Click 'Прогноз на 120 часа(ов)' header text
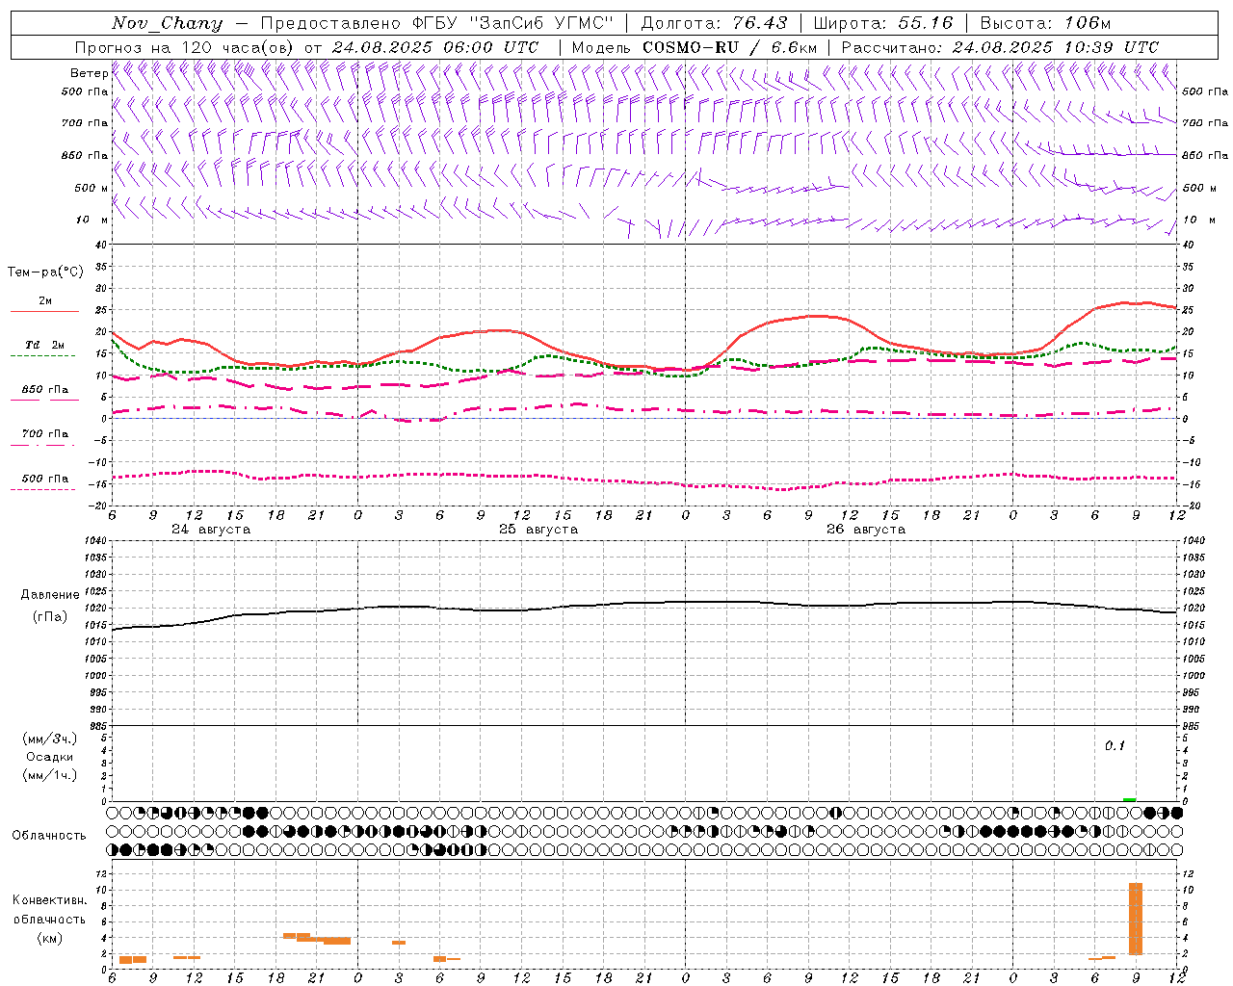This screenshot has height=986, width=1233. click(x=185, y=47)
